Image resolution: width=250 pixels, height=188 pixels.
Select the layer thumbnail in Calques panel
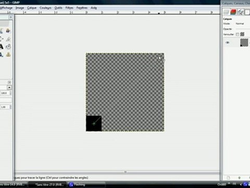click(x=244, y=42)
